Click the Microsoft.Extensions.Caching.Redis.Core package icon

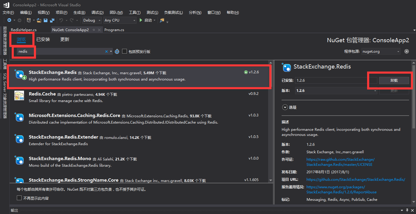[x=19, y=117]
